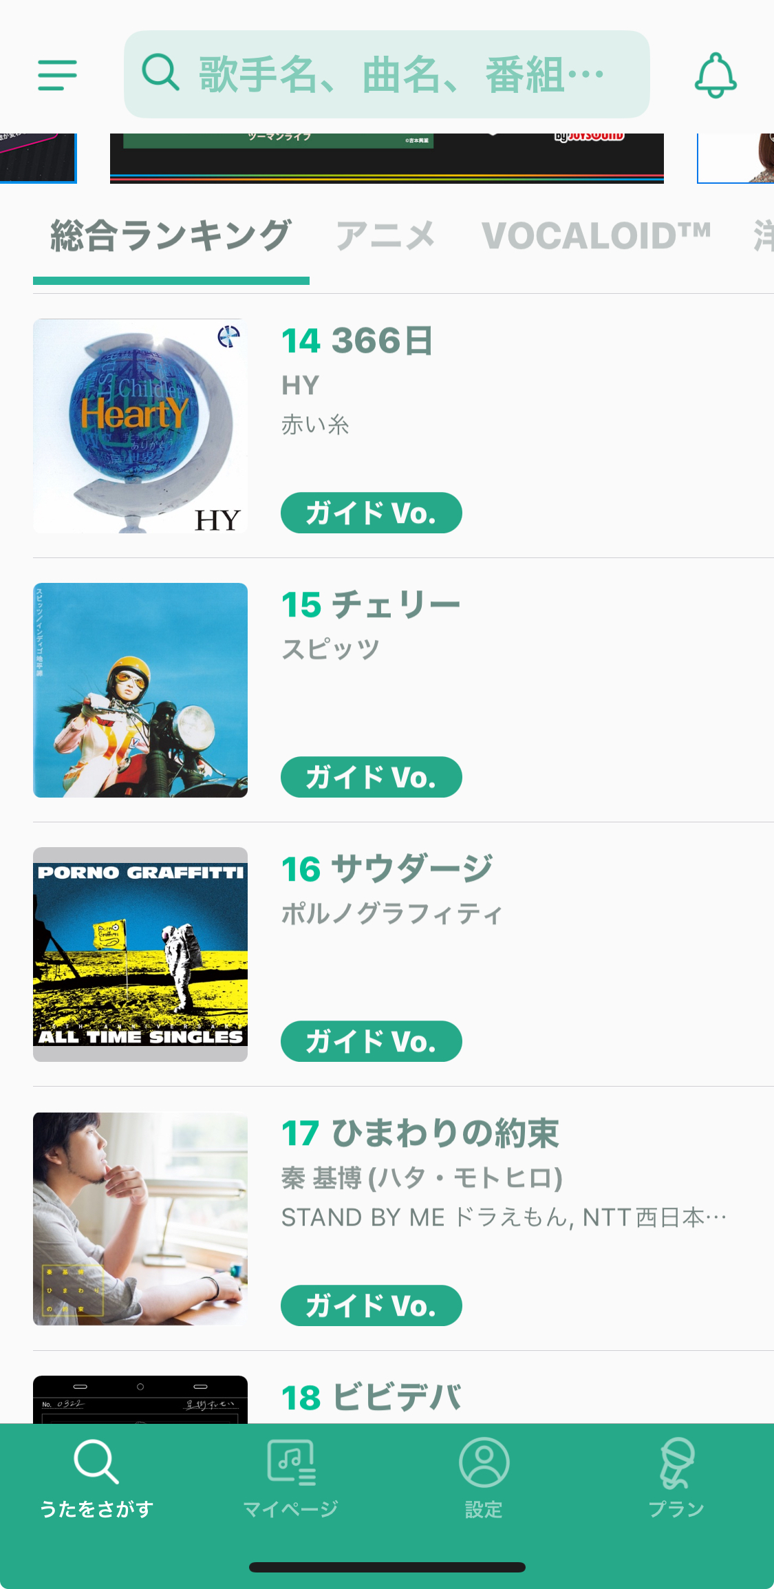Tap the notification bell icon

click(x=716, y=75)
